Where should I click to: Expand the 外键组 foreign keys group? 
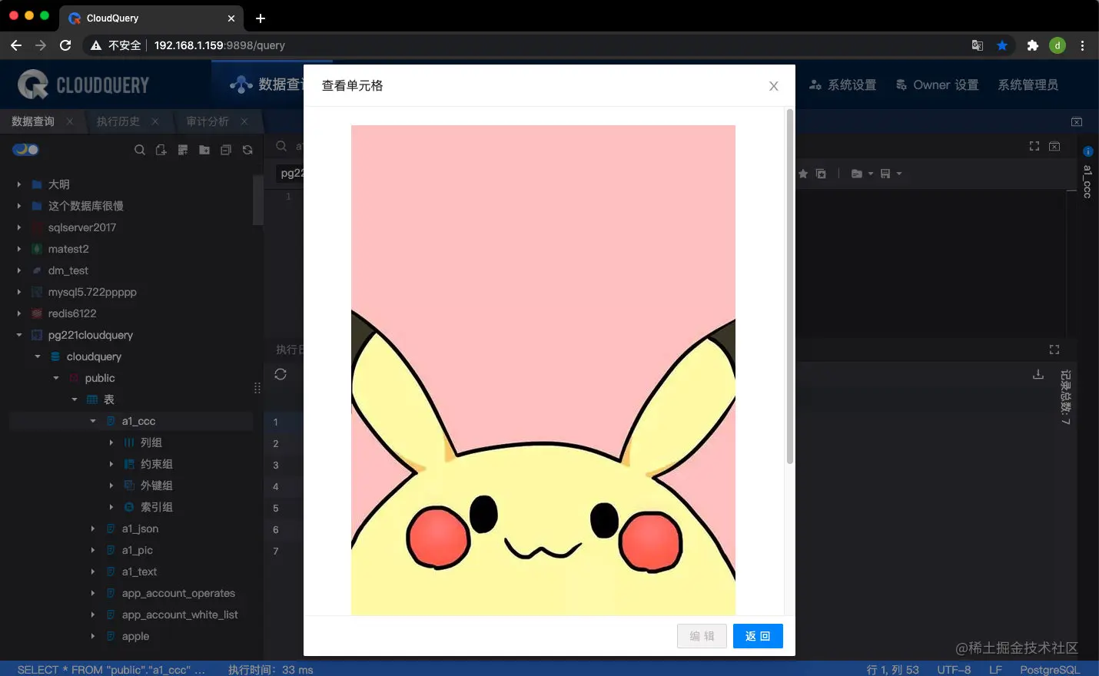pos(111,485)
